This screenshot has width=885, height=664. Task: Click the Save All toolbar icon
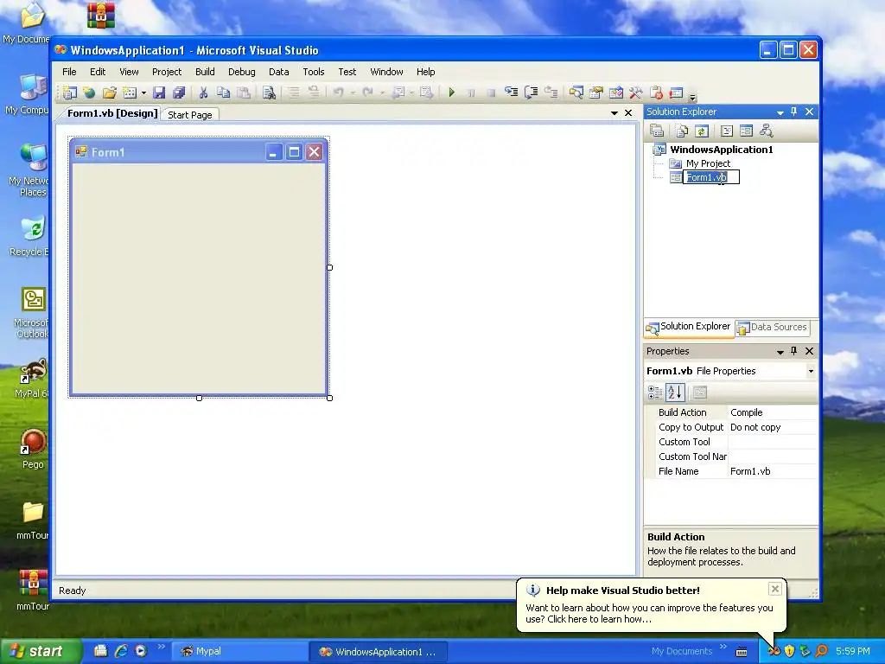point(179,93)
